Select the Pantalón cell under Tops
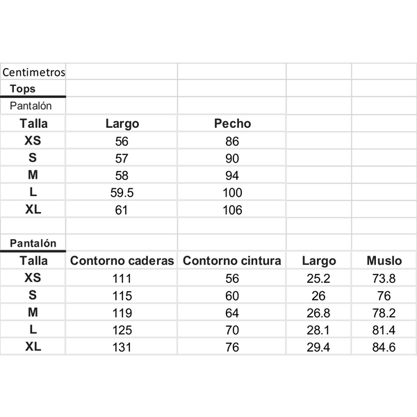The image size is (417, 417). [33, 106]
